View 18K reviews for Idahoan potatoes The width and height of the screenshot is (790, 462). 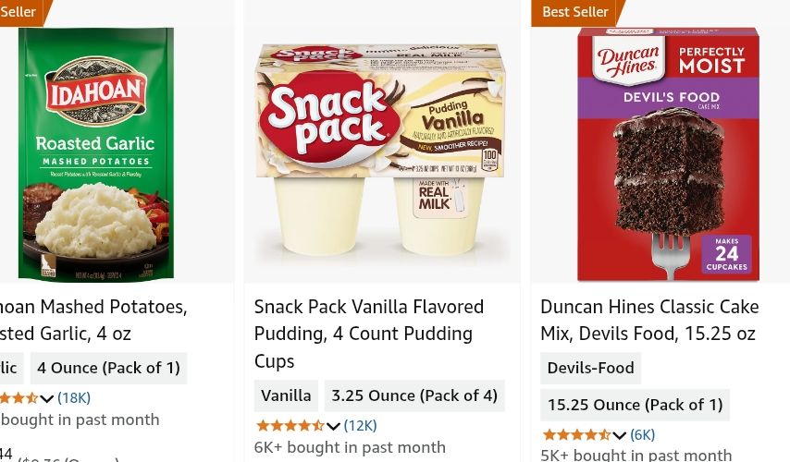point(74,398)
